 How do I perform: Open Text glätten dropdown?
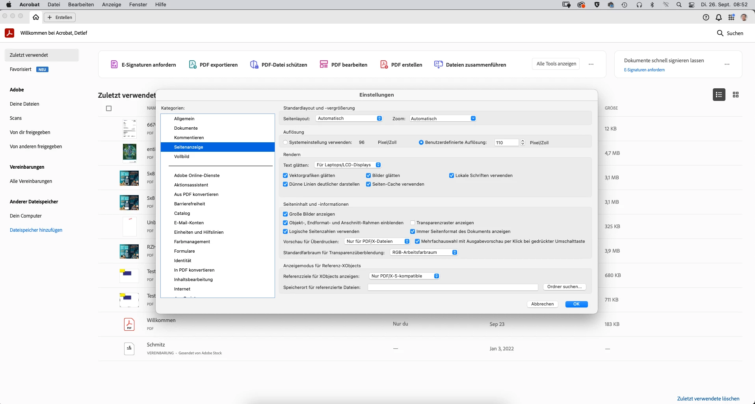pos(348,165)
